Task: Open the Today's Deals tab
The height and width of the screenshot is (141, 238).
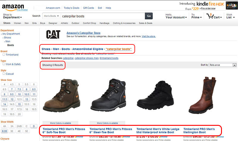Action: pos(71,8)
